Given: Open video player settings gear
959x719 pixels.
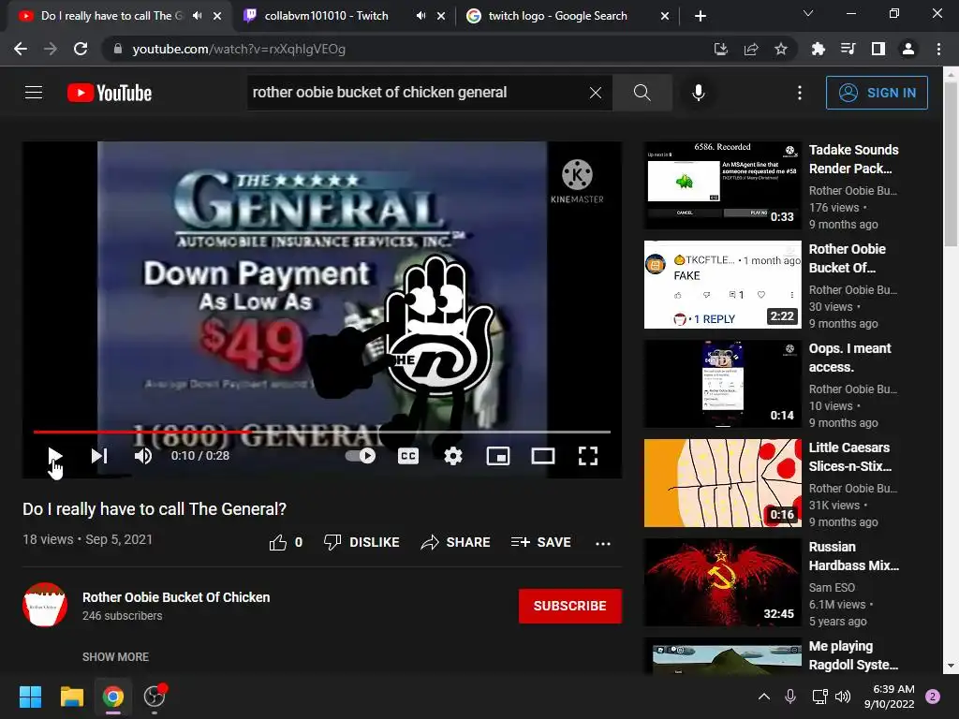Looking at the screenshot, I should click(x=453, y=456).
